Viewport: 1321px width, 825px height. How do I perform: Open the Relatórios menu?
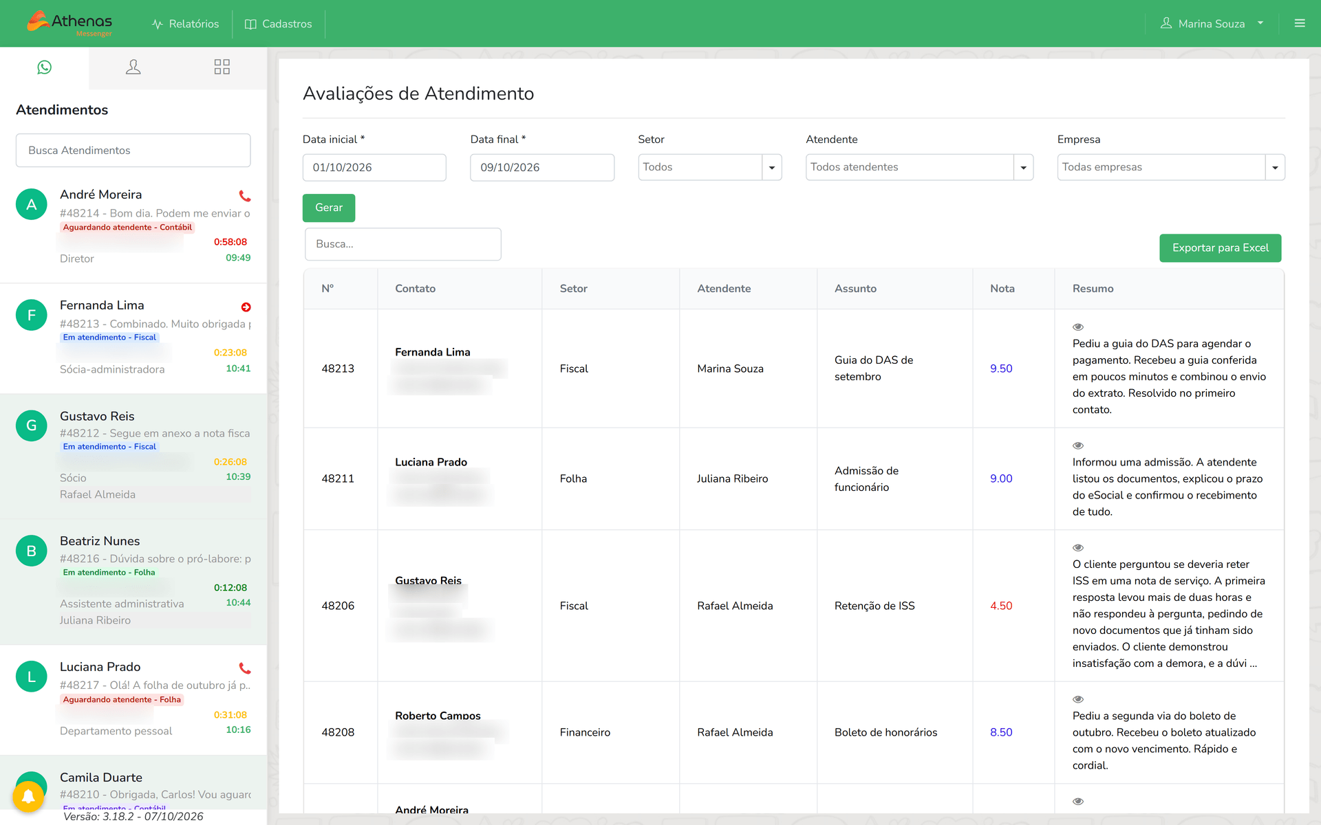click(x=185, y=23)
